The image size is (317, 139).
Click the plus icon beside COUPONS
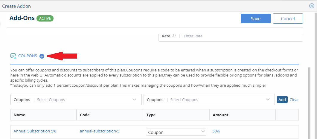[42, 56]
